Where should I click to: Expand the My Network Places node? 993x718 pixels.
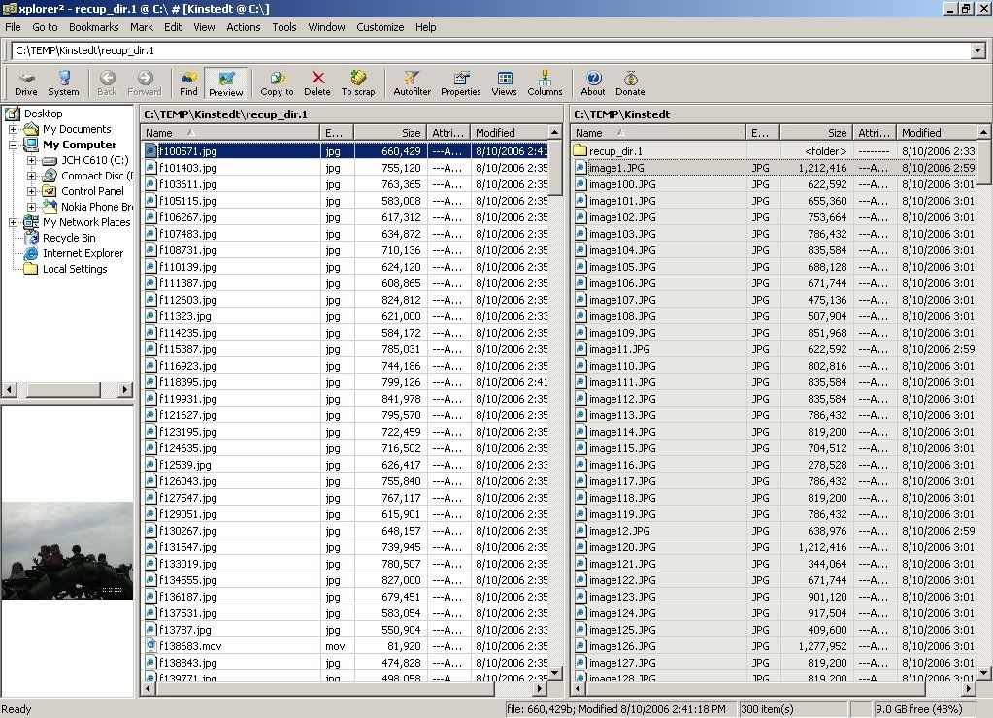click(14, 222)
